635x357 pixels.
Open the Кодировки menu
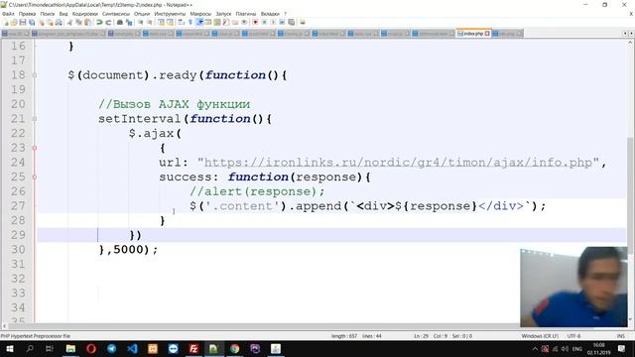coord(85,14)
